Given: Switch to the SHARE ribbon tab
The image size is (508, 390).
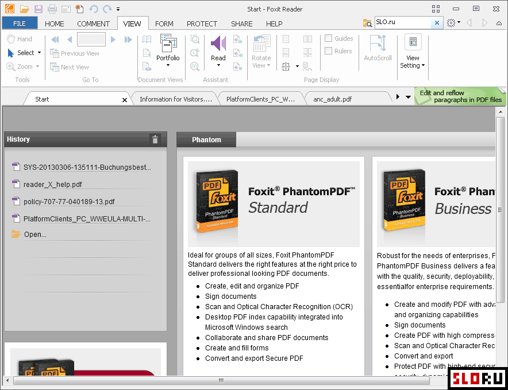Looking at the screenshot, I should 242,24.
